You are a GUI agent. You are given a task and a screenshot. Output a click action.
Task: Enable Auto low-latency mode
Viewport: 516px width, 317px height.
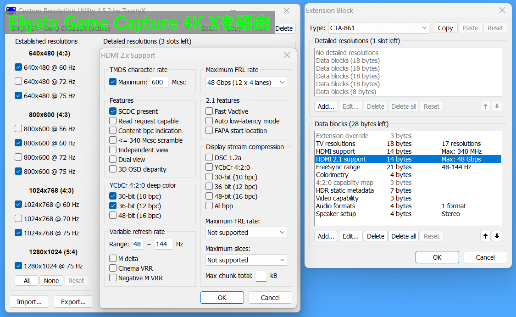pyautogui.click(x=209, y=121)
